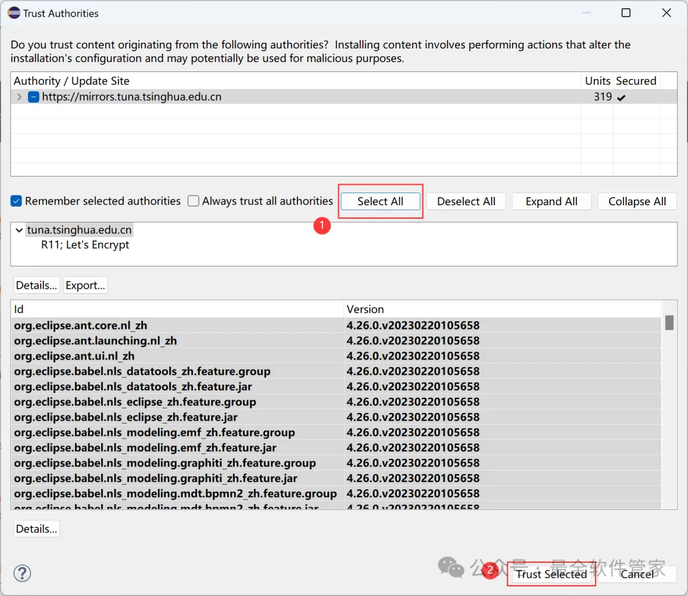This screenshot has height=596, width=688.
Task: Close the Trust Authorities dialog
Action: click(x=666, y=13)
